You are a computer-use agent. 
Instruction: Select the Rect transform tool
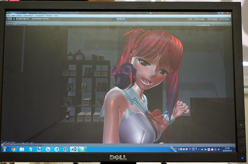(27, 19)
